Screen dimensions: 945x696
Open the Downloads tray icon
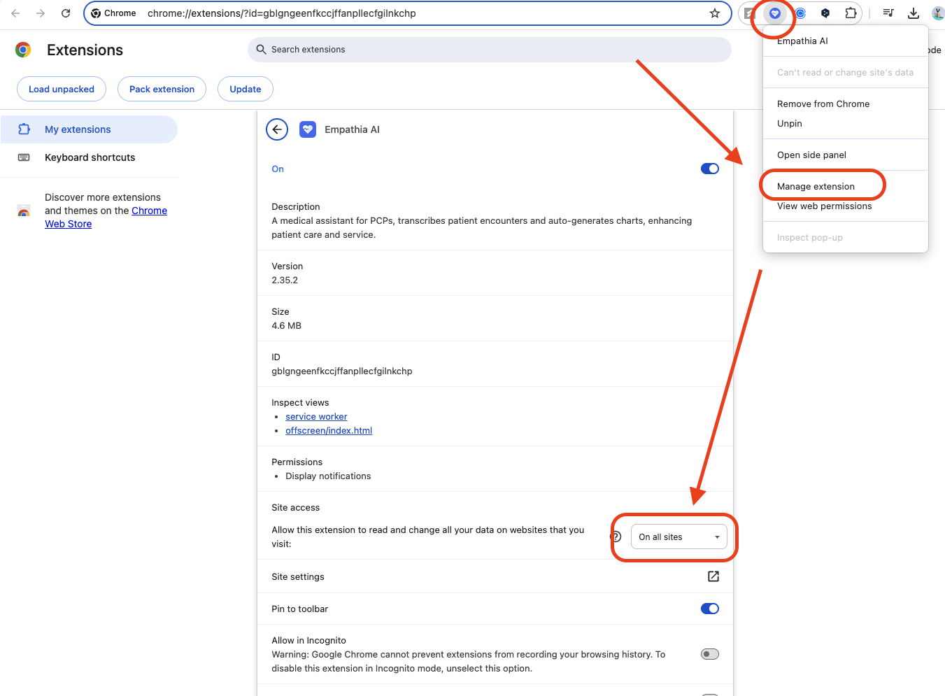pos(914,13)
